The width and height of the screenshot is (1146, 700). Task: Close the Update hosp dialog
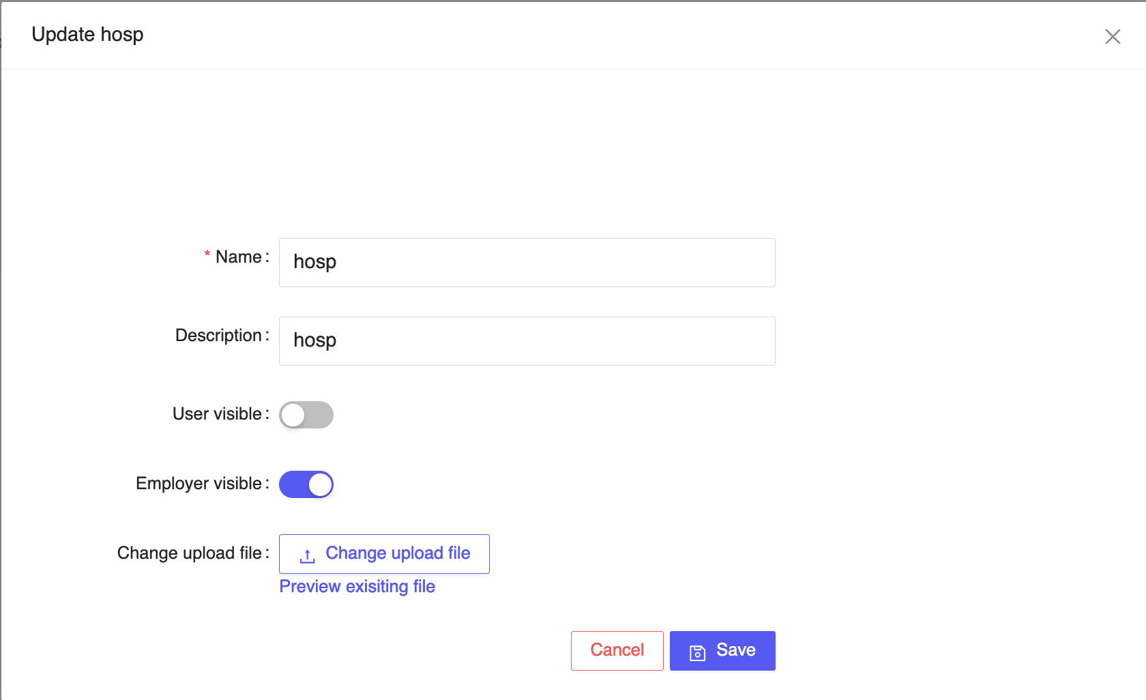(1113, 37)
